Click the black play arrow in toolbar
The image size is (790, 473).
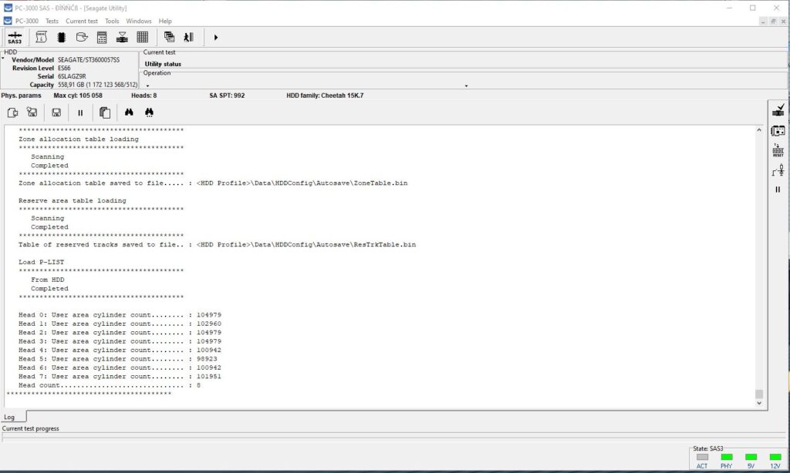pyautogui.click(x=216, y=37)
